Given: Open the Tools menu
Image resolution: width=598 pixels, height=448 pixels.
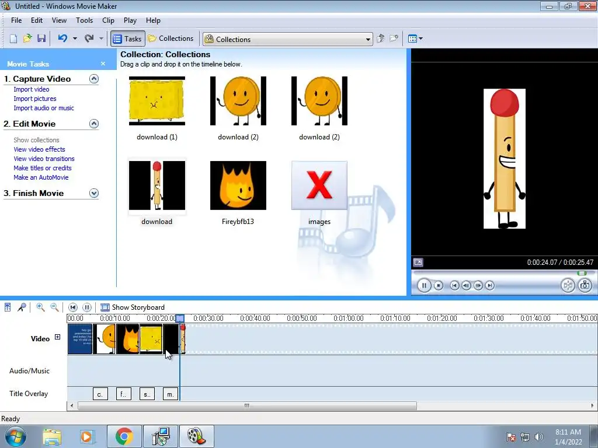Looking at the screenshot, I should (x=84, y=20).
